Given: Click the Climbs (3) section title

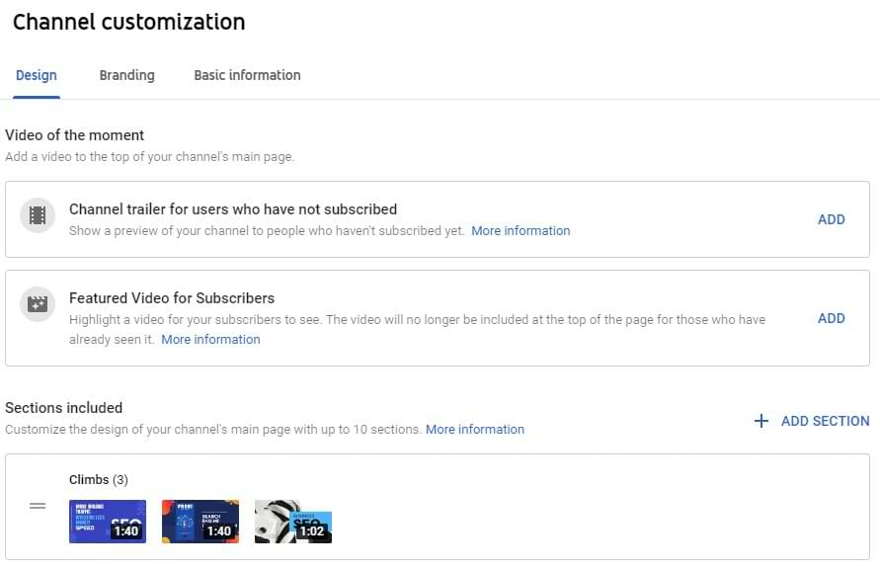Looking at the screenshot, I should [98, 479].
